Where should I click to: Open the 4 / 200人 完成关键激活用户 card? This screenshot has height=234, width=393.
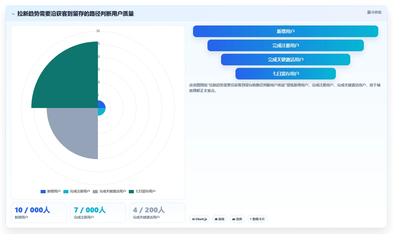[x=157, y=213]
